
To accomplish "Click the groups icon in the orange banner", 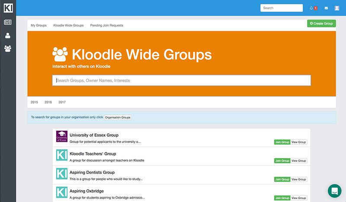I will point(60,55).
